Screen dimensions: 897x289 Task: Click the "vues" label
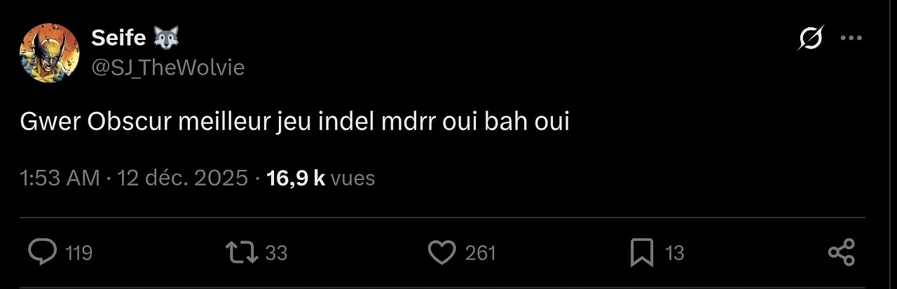coord(352,178)
